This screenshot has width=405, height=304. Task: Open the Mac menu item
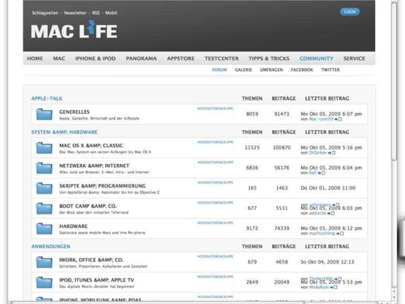click(x=59, y=58)
